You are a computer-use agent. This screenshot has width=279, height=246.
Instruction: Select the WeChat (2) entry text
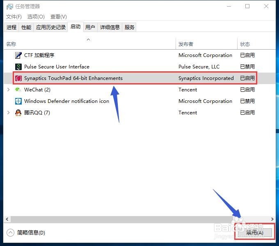[x=37, y=89]
